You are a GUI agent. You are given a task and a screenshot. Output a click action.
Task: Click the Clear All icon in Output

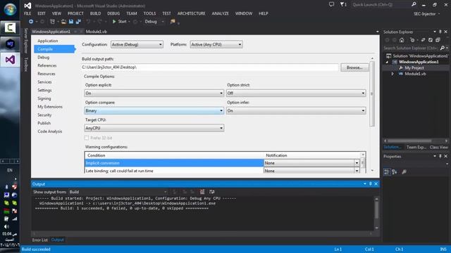click(x=202, y=192)
